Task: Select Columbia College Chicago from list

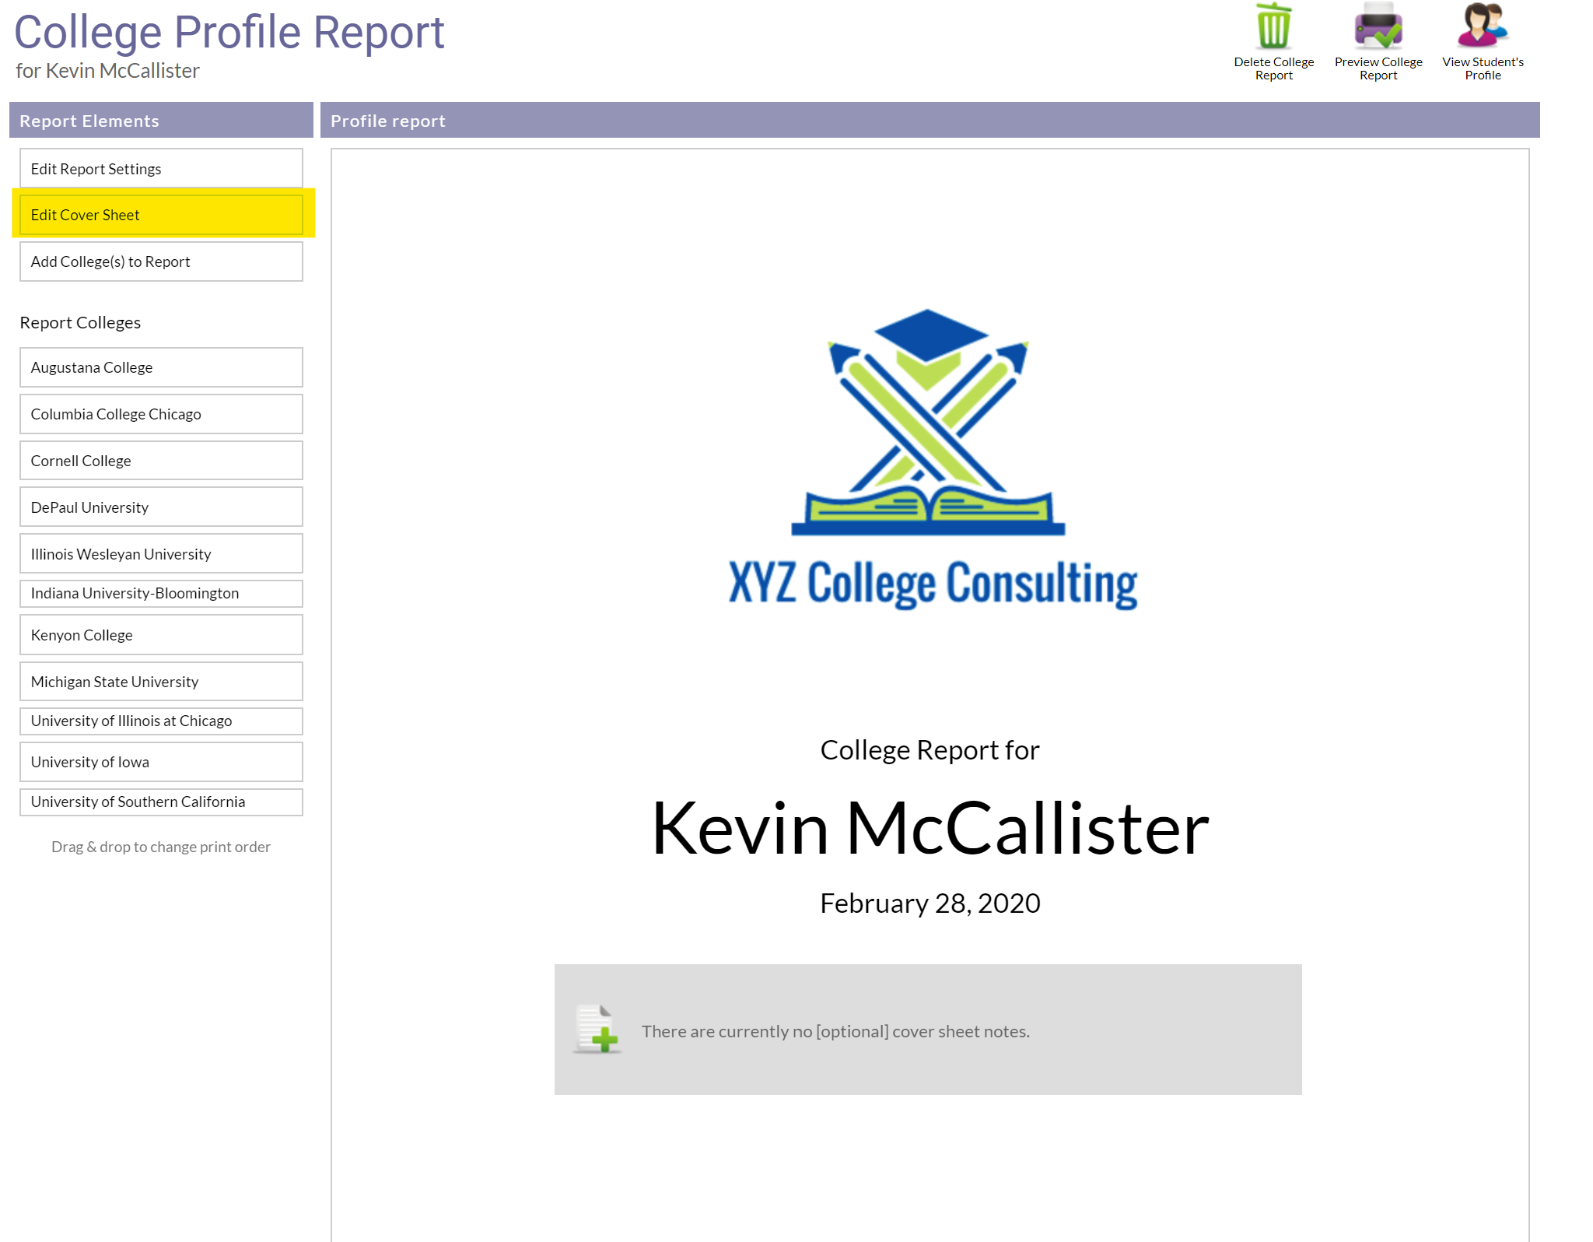Action: 160,412
